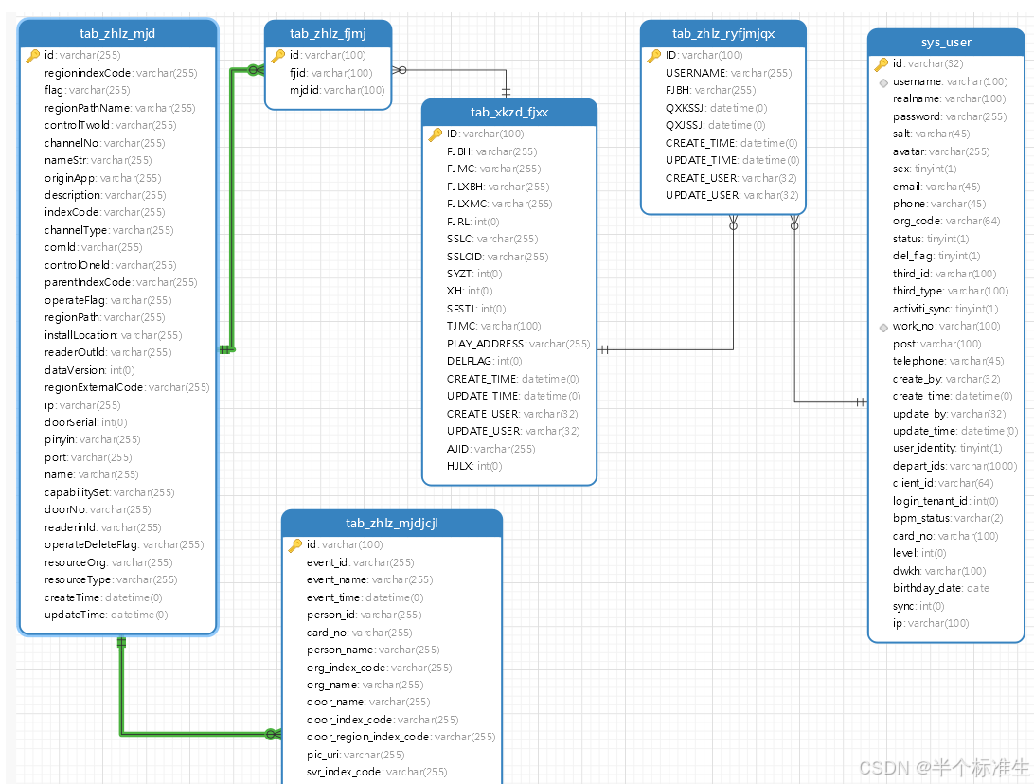Select the tab_xkzd_fjxx table header

click(509, 112)
